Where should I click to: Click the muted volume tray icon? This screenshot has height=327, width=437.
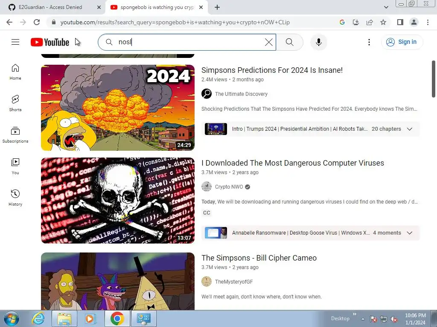pyautogui.click(x=394, y=319)
